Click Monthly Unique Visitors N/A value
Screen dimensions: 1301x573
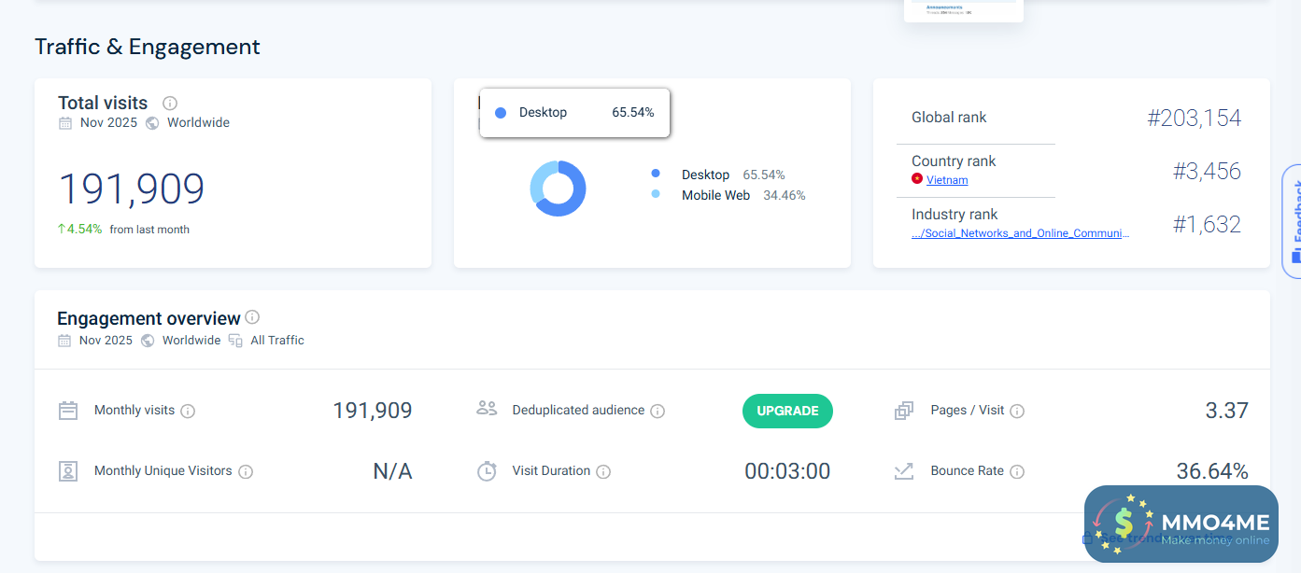pyautogui.click(x=392, y=471)
